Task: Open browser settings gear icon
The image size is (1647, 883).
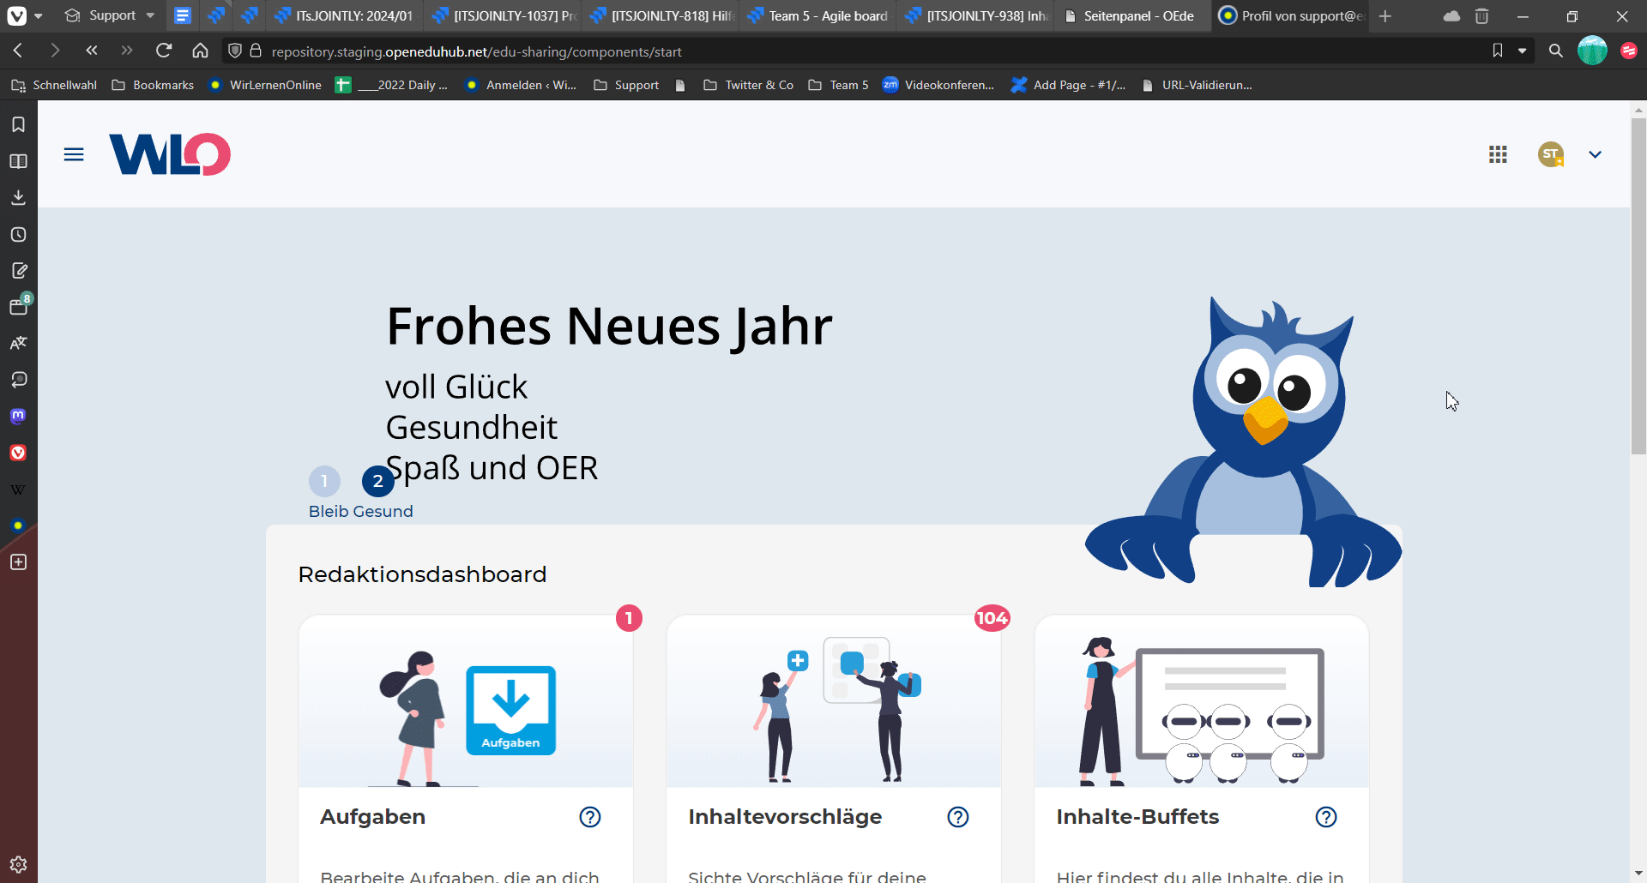Action: (18, 864)
